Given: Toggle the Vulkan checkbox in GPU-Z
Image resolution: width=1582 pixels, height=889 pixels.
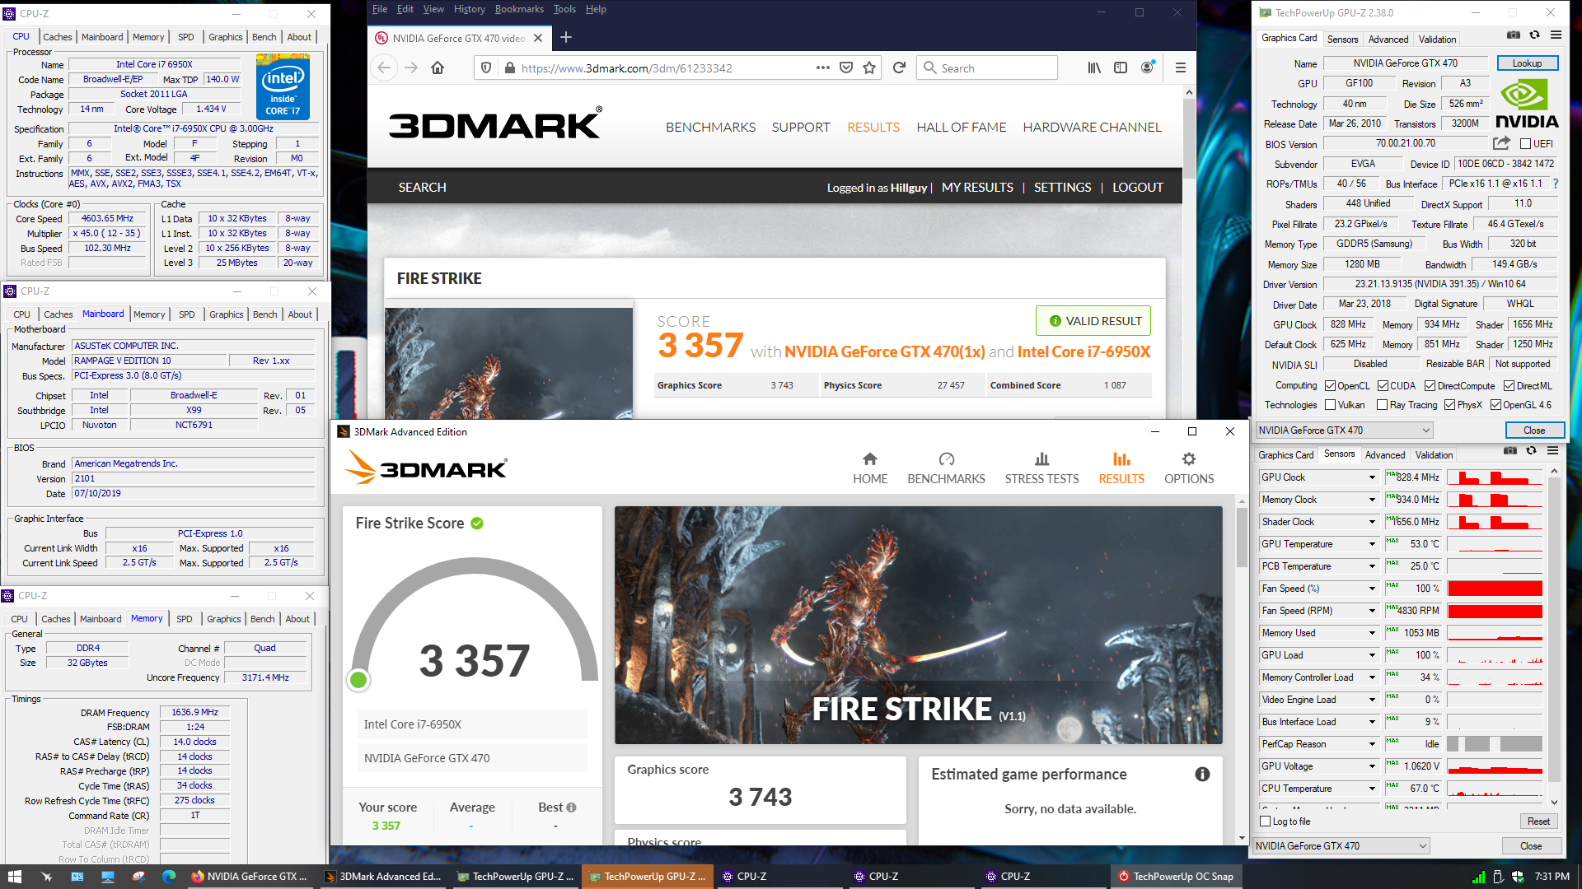Looking at the screenshot, I should pyautogui.click(x=1330, y=405).
